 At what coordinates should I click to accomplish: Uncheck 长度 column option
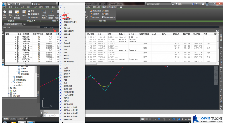(x=61, y=37)
